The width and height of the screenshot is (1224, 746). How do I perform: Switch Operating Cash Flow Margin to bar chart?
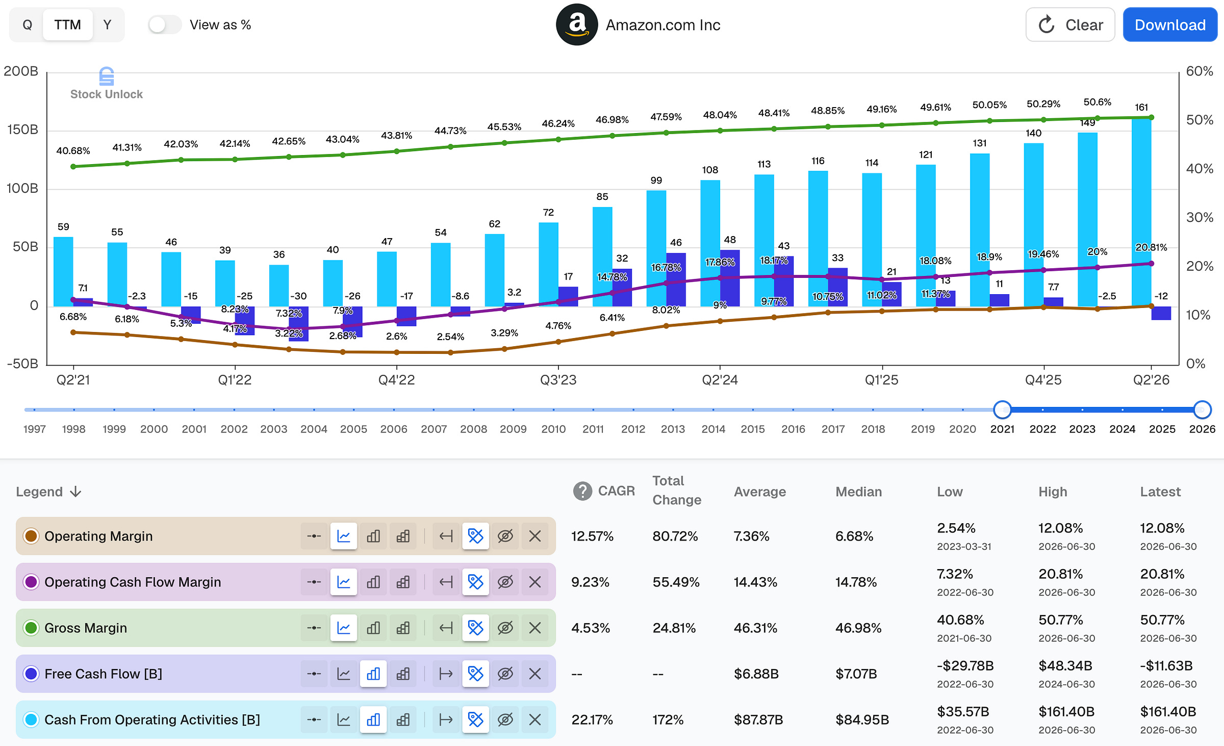(x=373, y=582)
